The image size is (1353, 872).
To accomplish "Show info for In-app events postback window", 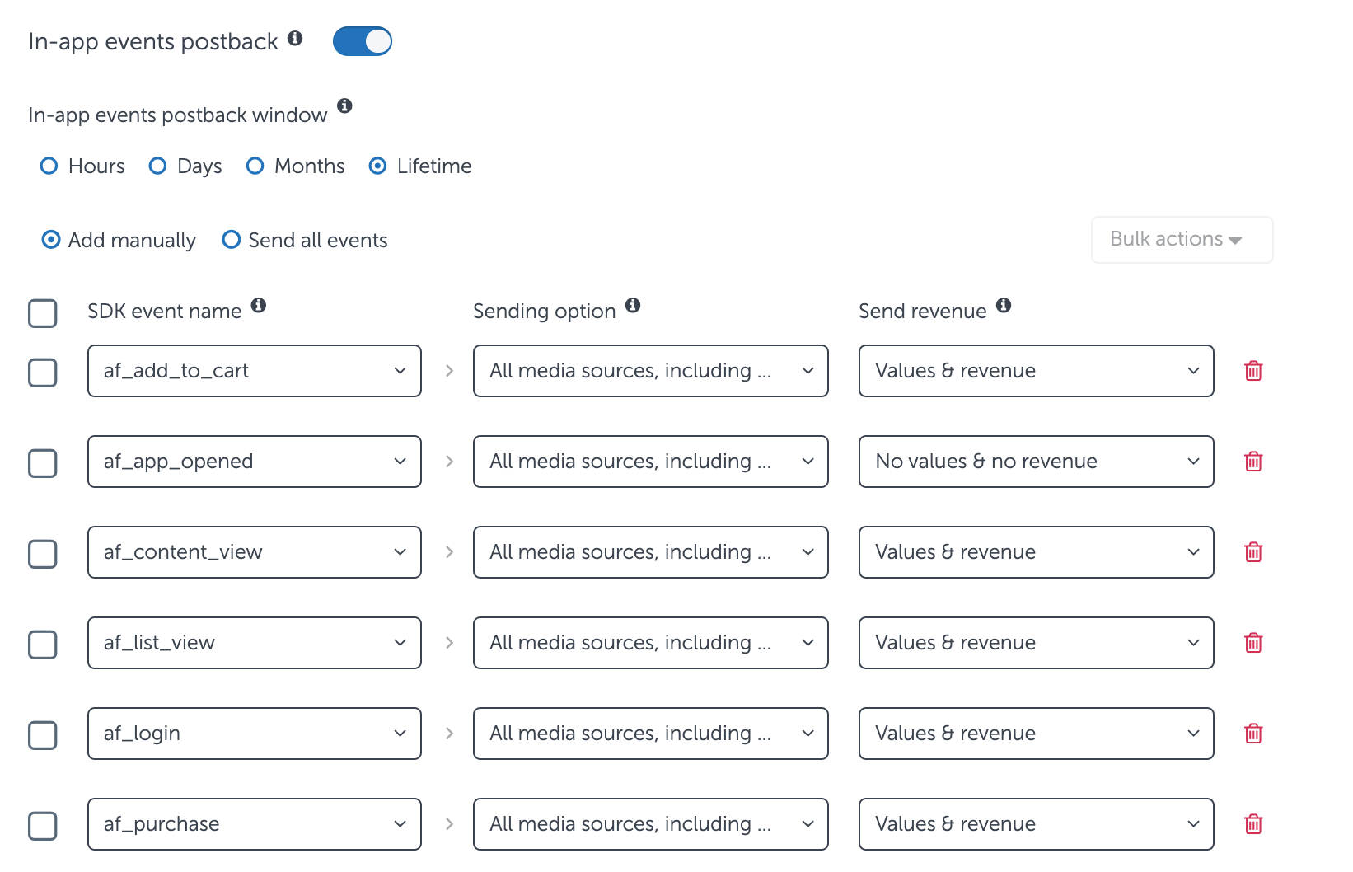I will click(x=344, y=105).
